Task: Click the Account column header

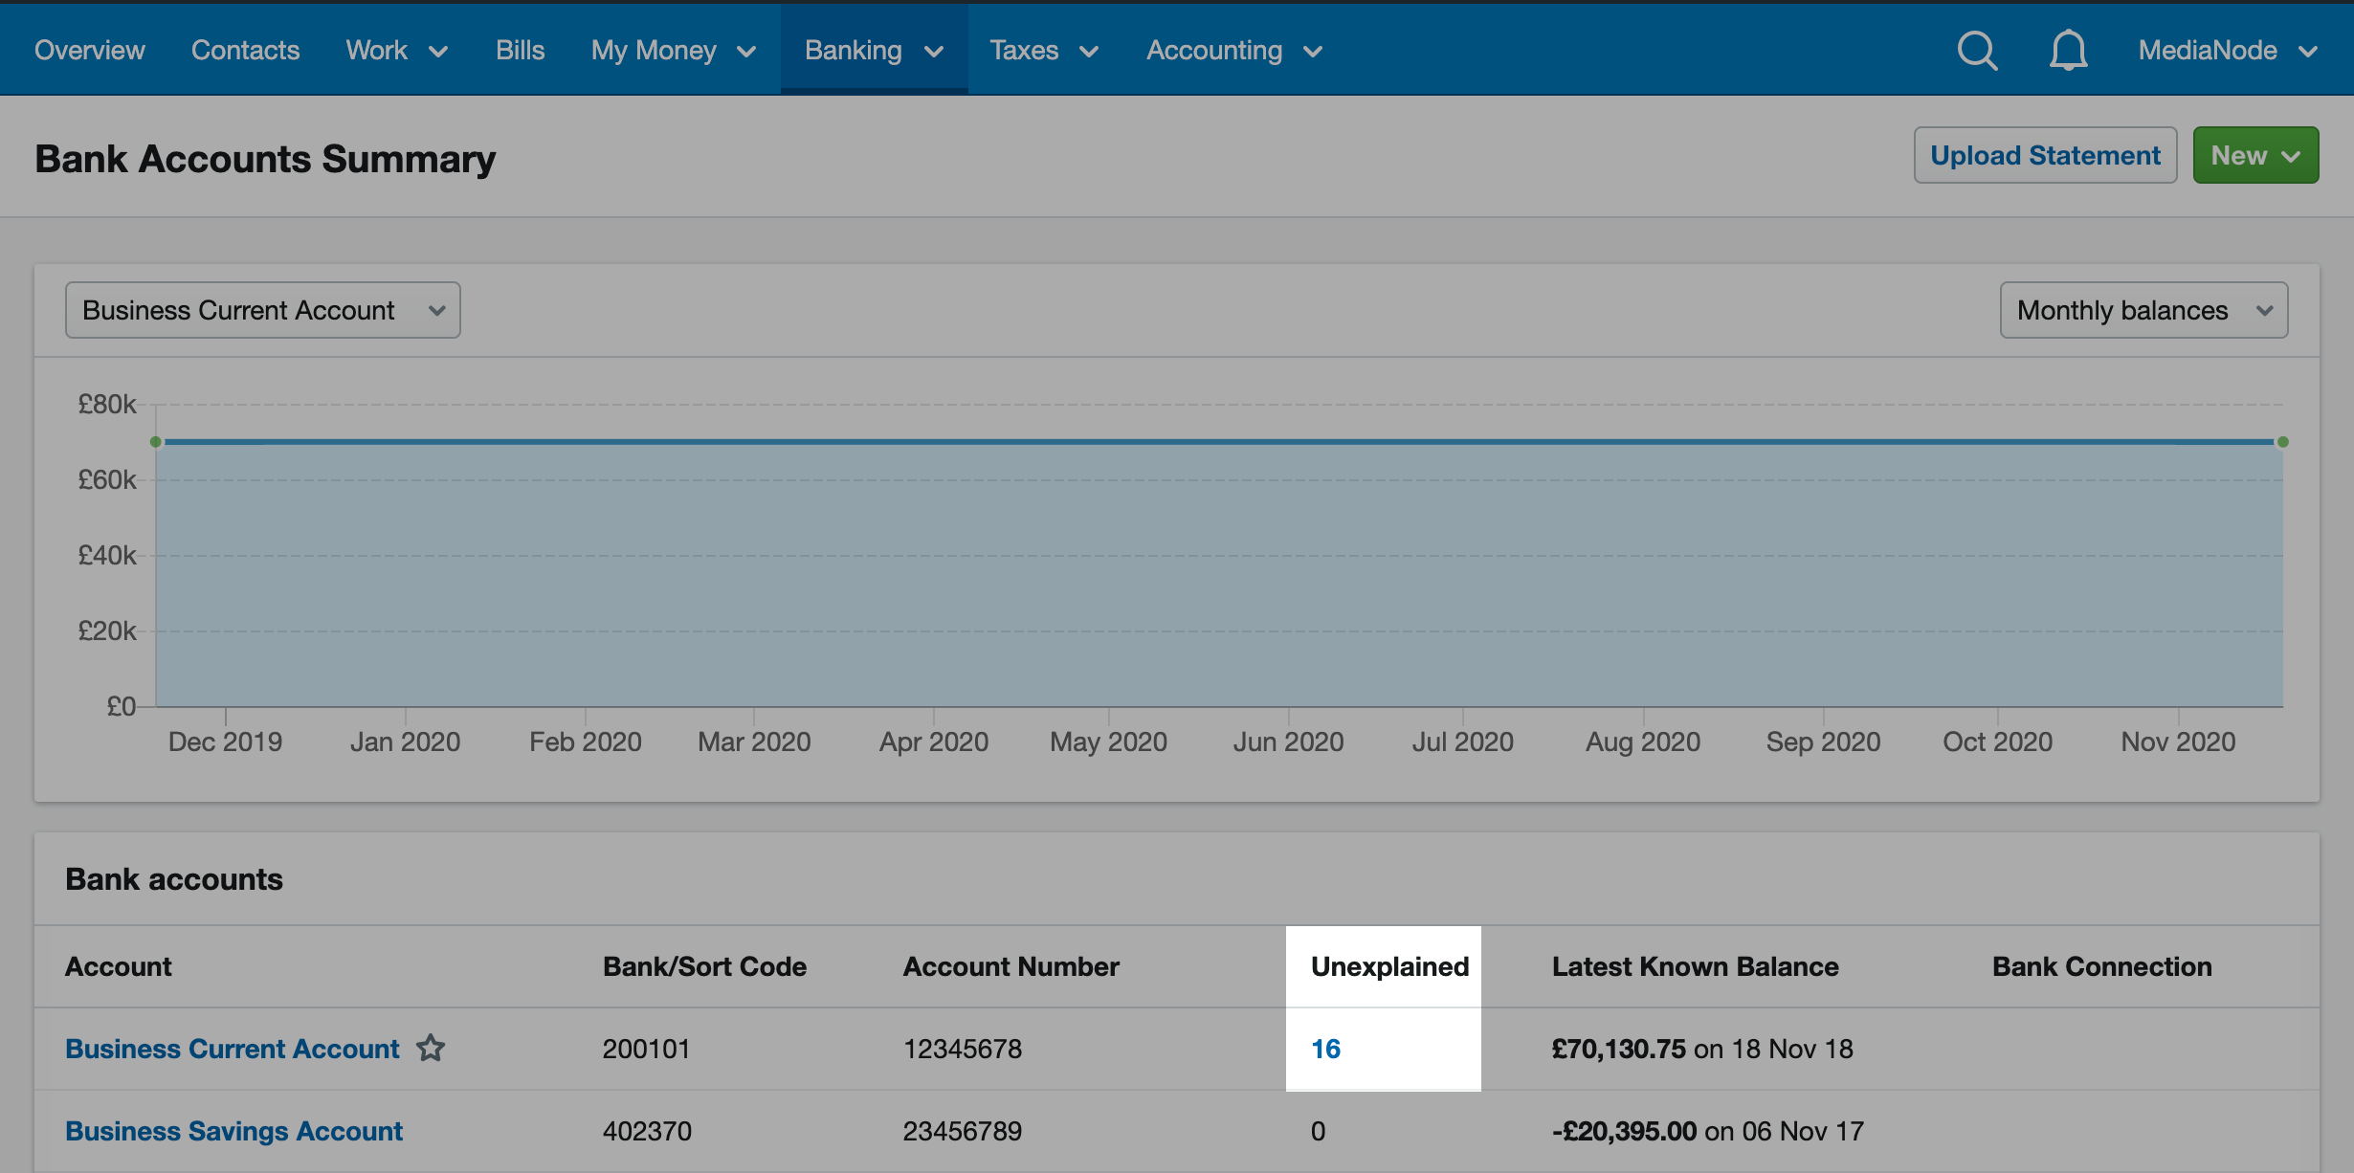Action: tap(118, 966)
